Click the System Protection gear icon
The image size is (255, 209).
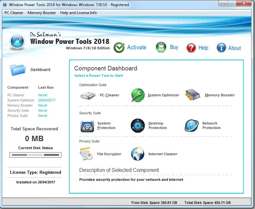87,126
